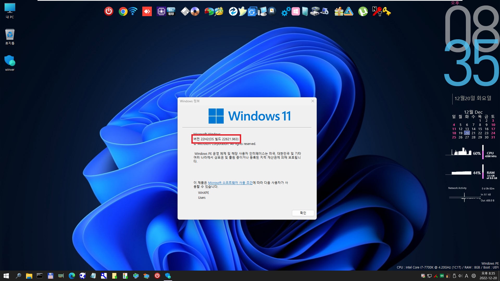Open the Microsoft 소프트웨어 사용 조건 link
The image size is (500, 281).
pyautogui.click(x=230, y=183)
